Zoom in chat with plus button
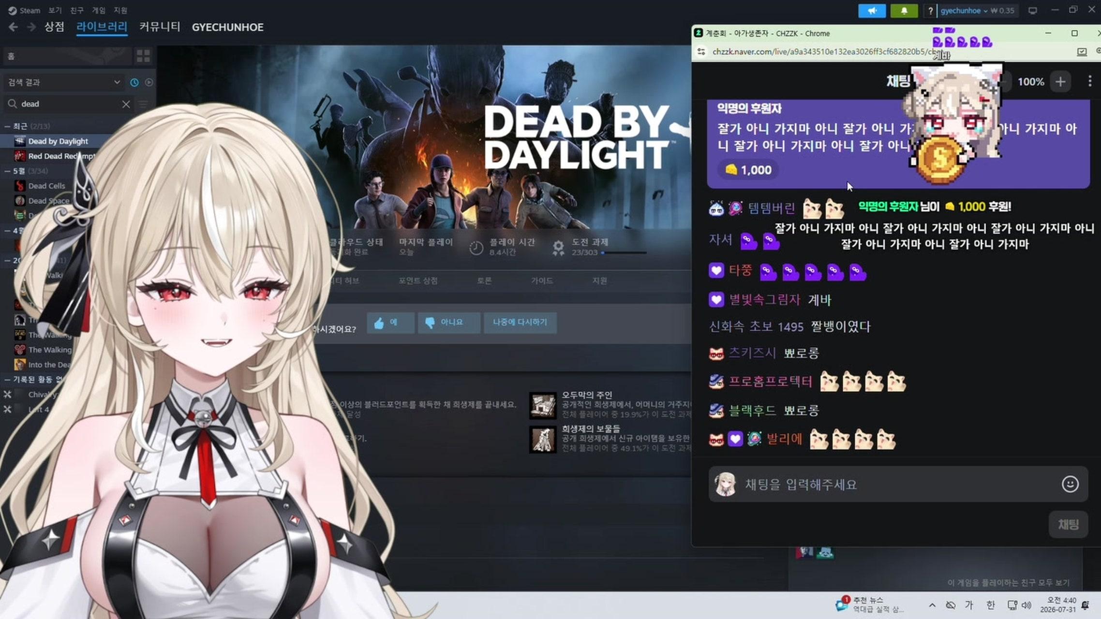Screen dimensions: 1101x619 click(x=1060, y=82)
